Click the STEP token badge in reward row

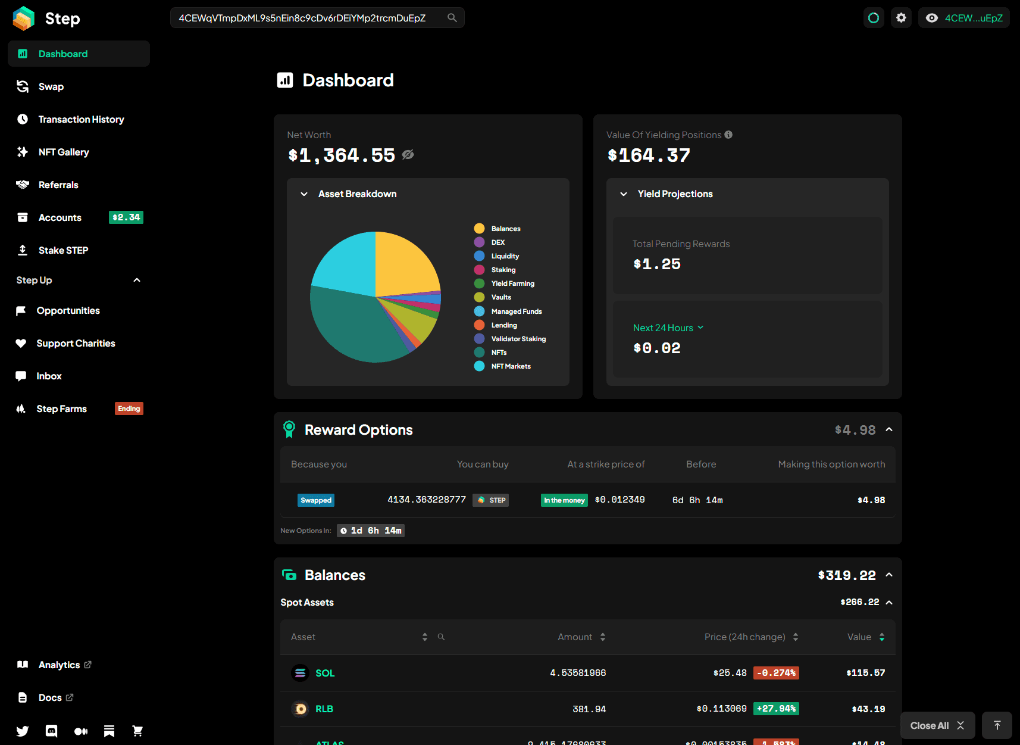[x=491, y=500]
